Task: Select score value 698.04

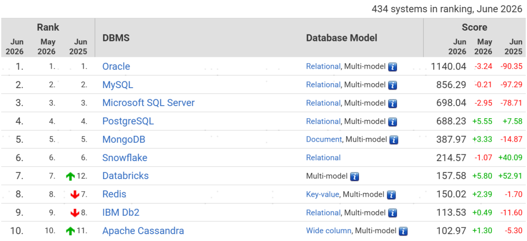Action: coord(451,103)
